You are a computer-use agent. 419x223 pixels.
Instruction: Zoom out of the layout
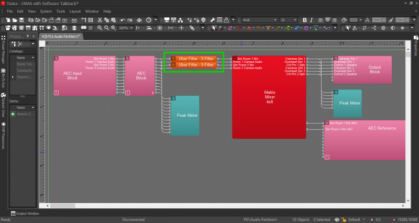pos(106,28)
